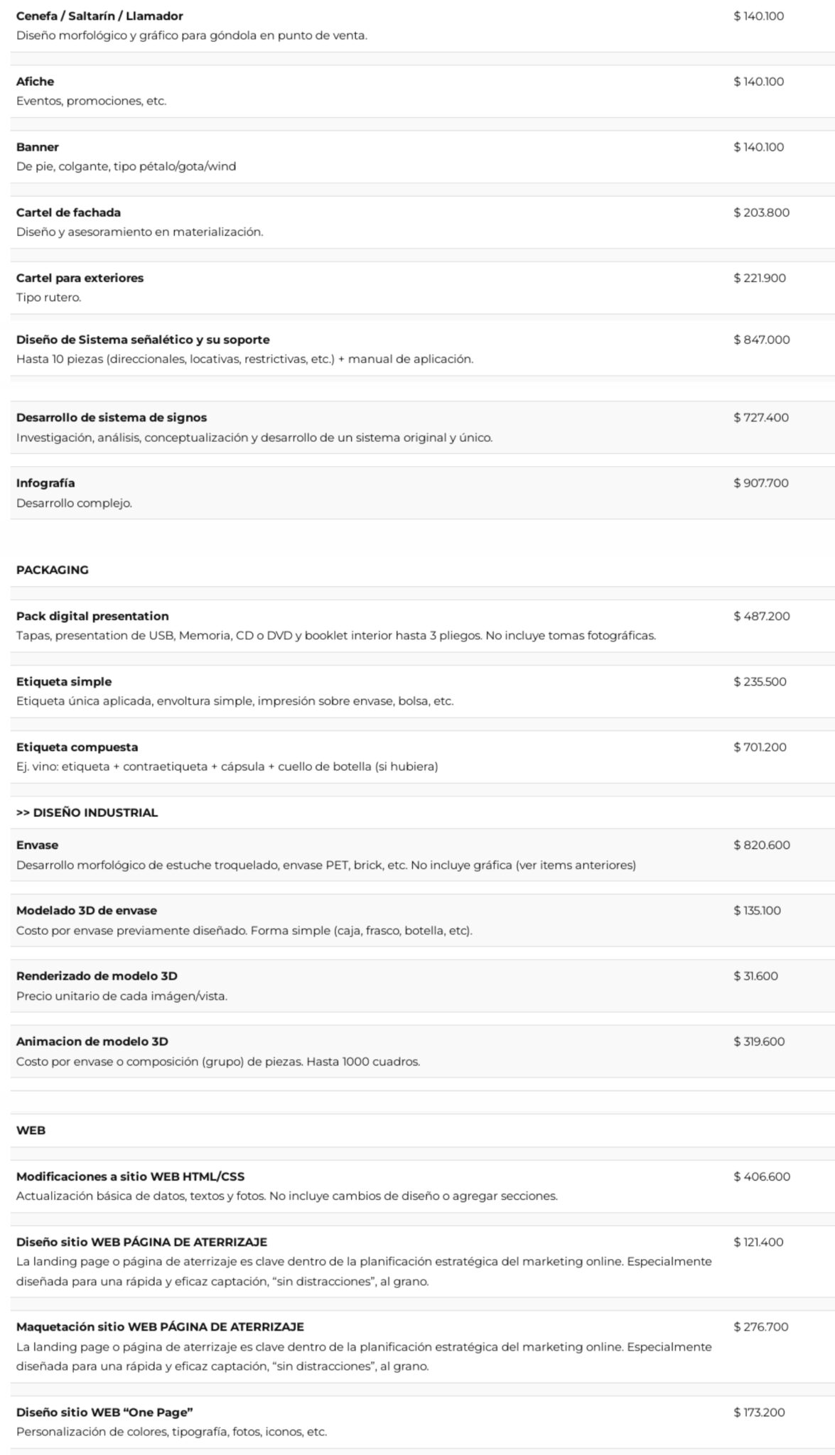Select the Cartel para exteriores heading
Viewport: 835px width, 1455px height.
[x=80, y=278]
